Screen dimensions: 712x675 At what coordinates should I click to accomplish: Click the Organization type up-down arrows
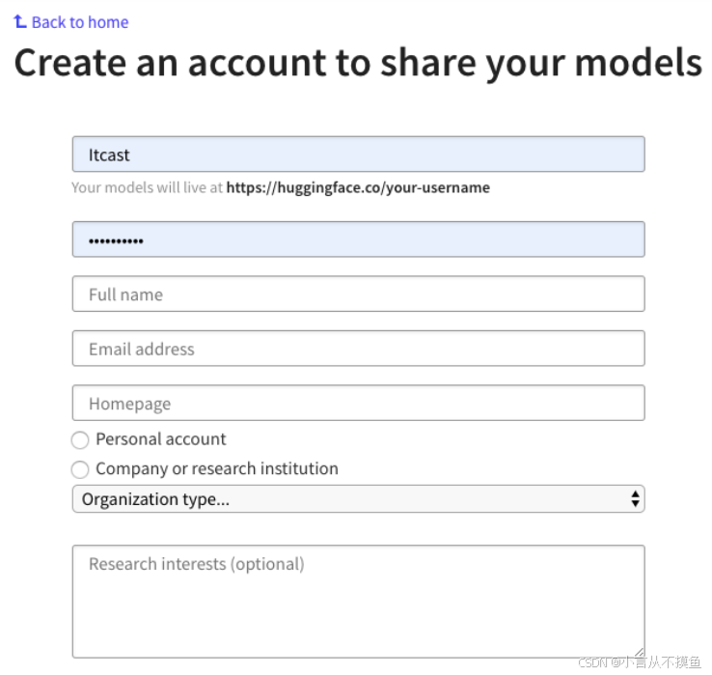pyautogui.click(x=635, y=499)
